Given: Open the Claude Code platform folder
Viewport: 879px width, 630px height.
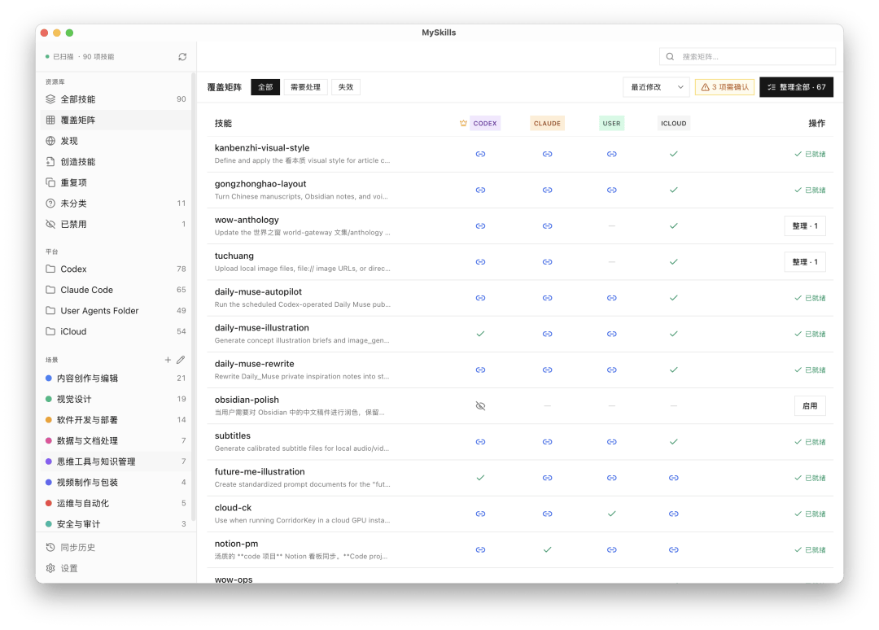Looking at the screenshot, I should click(116, 290).
